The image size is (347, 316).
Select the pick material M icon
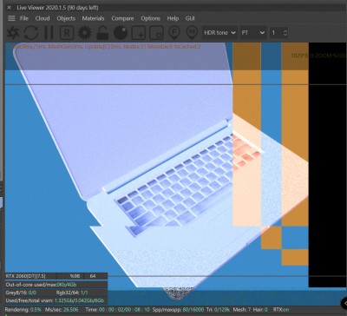(x=192, y=33)
